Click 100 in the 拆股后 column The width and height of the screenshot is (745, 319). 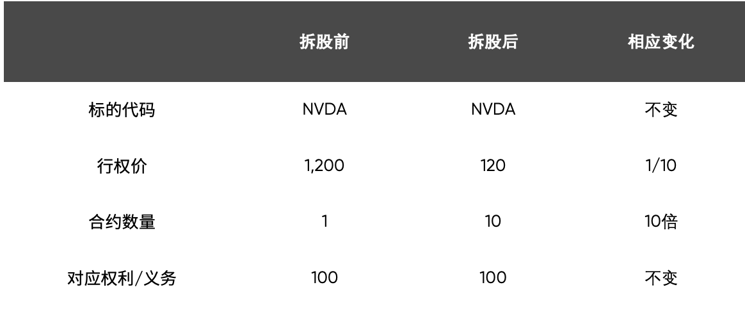pos(493,277)
